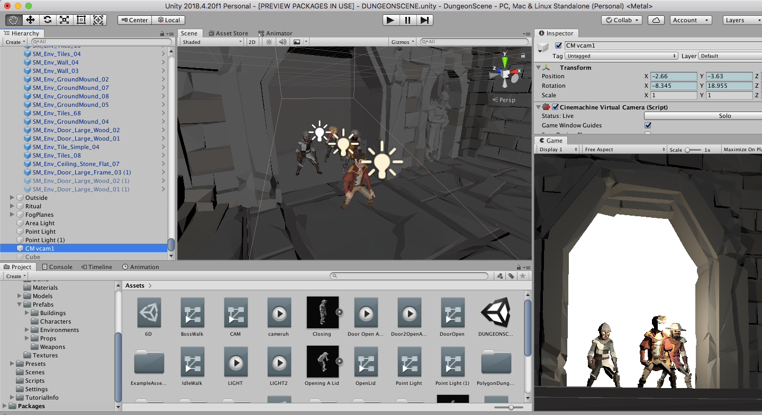The height and width of the screenshot is (415, 762).
Task: Open the Collab dropdown
Action: [622, 20]
